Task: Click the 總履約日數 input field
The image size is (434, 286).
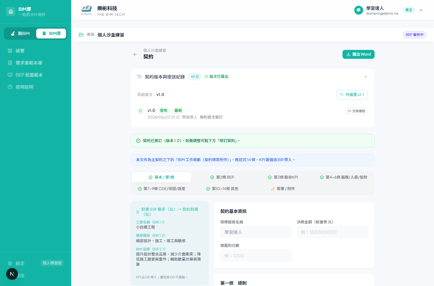Action: 256,255
